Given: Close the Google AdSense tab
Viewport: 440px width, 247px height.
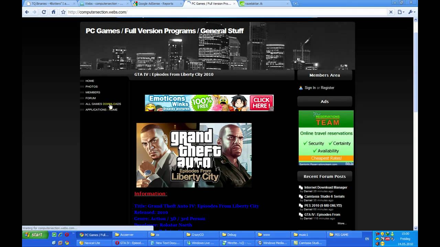Looking at the screenshot, I should (180, 4).
